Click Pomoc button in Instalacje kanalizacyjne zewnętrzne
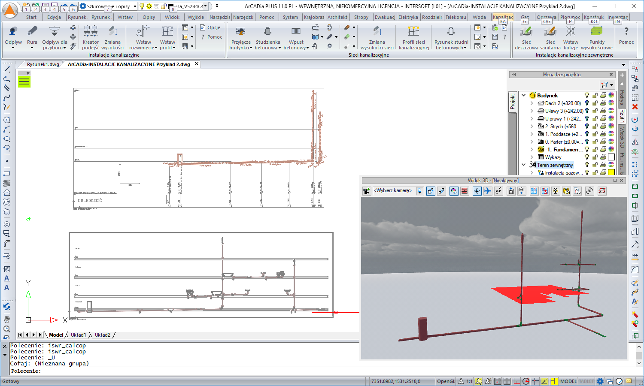The width and height of the screenshot is (644, 386). tap(626, 36)
